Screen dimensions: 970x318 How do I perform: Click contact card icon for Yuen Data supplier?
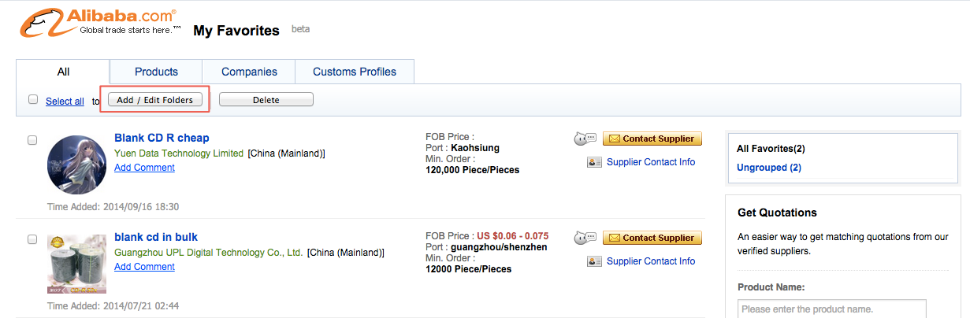pos(594,162)
